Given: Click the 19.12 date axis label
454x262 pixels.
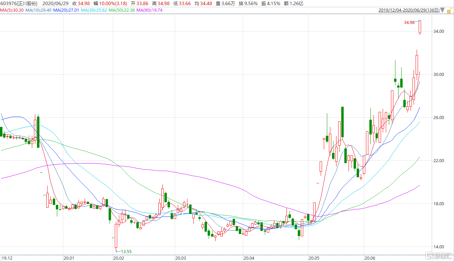Looking at the screenshot, I should (7, 258).
